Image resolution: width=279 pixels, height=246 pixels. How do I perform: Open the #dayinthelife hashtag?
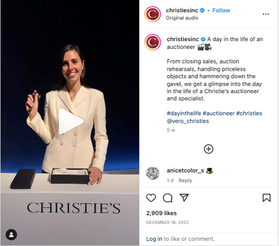click(184, 113)
